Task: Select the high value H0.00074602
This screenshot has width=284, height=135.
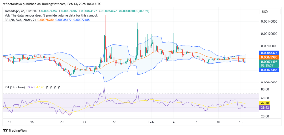Action: coord(68,11)
